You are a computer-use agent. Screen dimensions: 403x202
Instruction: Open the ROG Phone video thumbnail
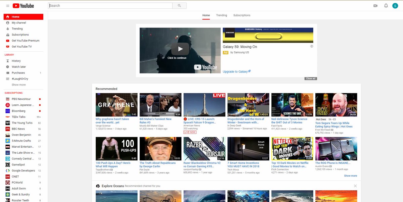(336, 149)
